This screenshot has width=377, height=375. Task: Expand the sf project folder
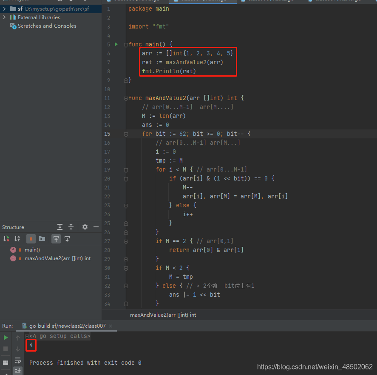[x=4, y=9]
